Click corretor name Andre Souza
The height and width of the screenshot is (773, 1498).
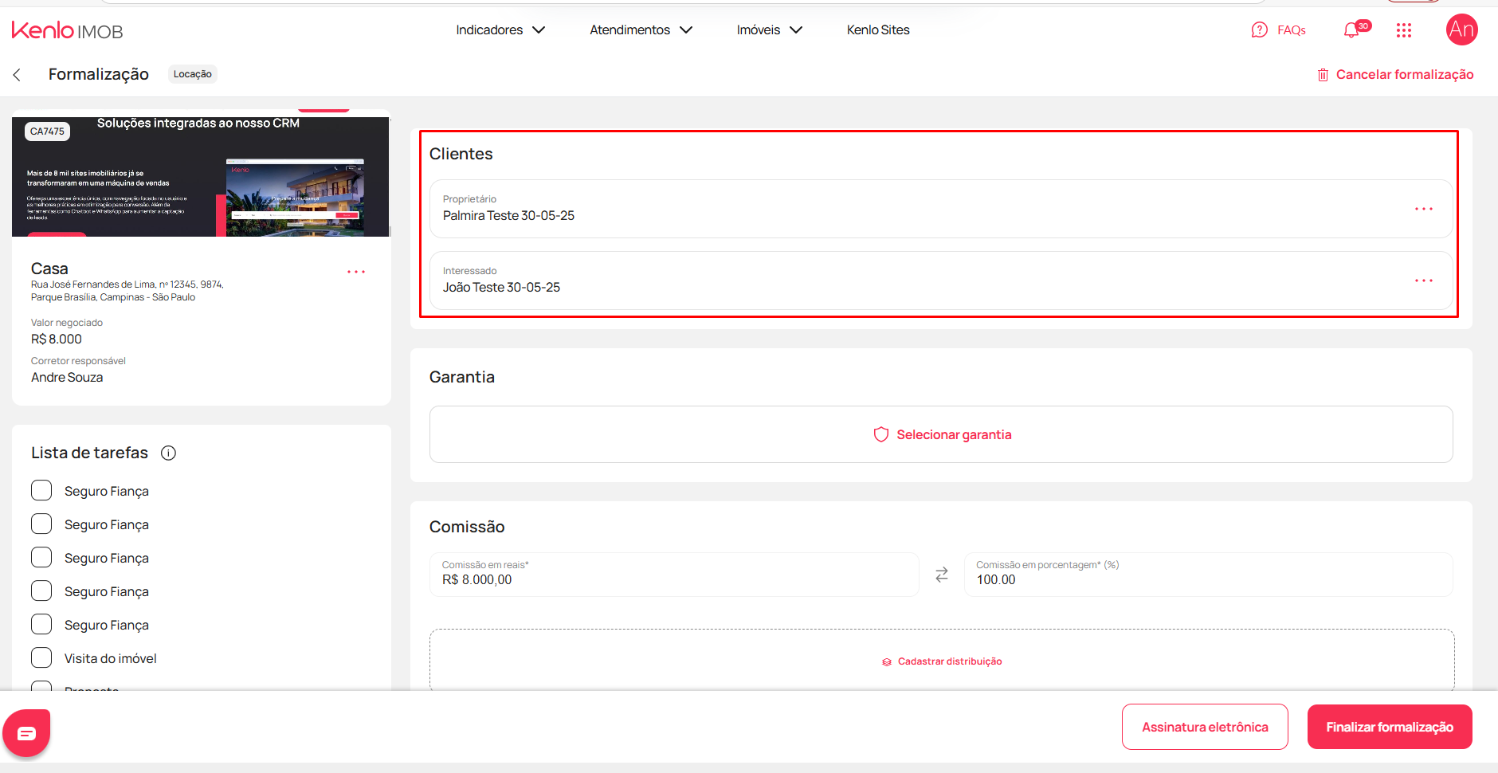coord(67,378)
